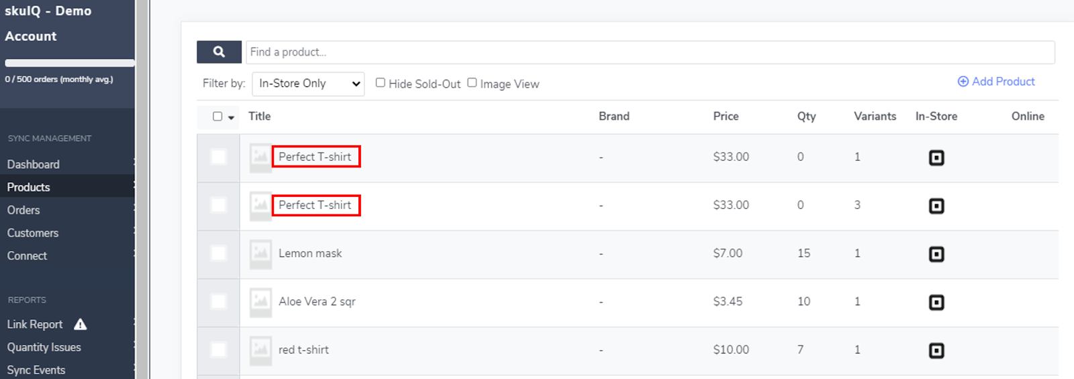Enable the Hide Sold-Out checkbox
This screenshot has width=1074, height=379.
[x=381, y=83]
